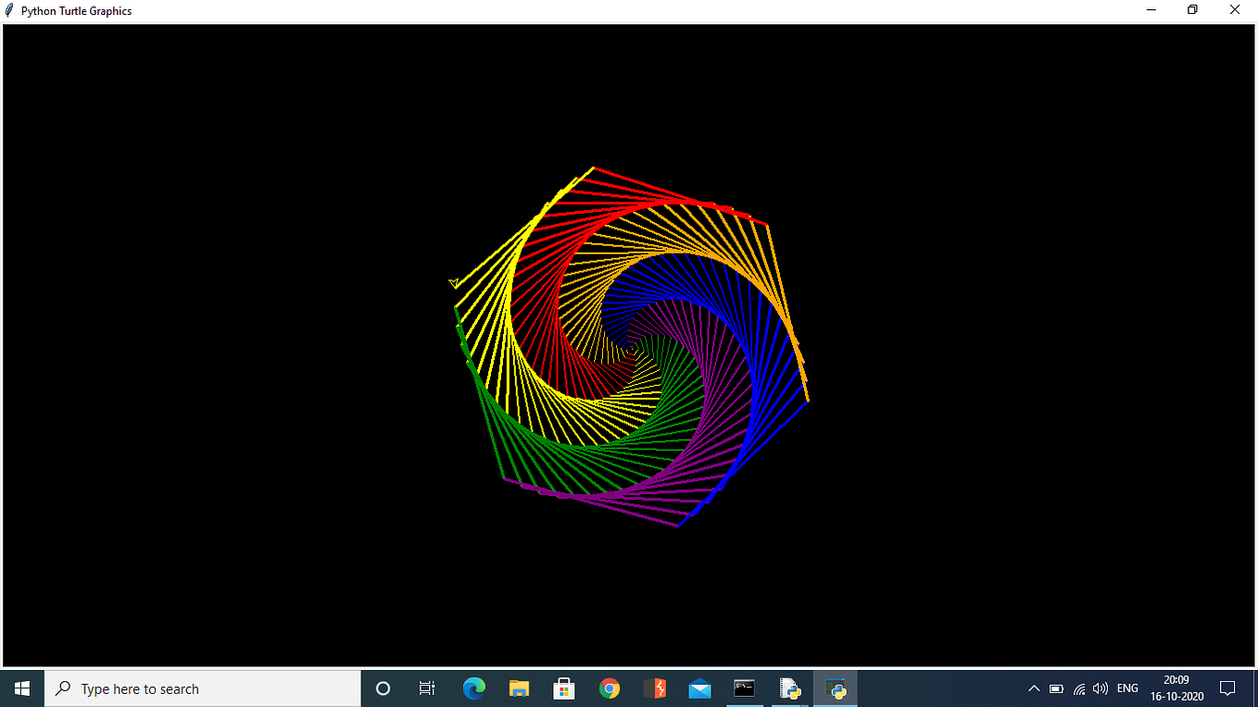Open the Microsoft Store

pos(563,688)
